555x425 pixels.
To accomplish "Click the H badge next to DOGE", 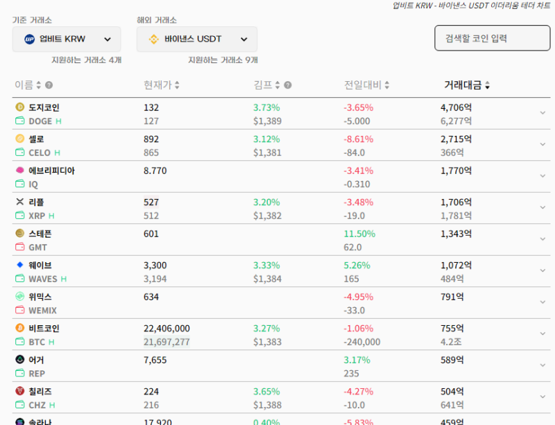I will 58,121.
